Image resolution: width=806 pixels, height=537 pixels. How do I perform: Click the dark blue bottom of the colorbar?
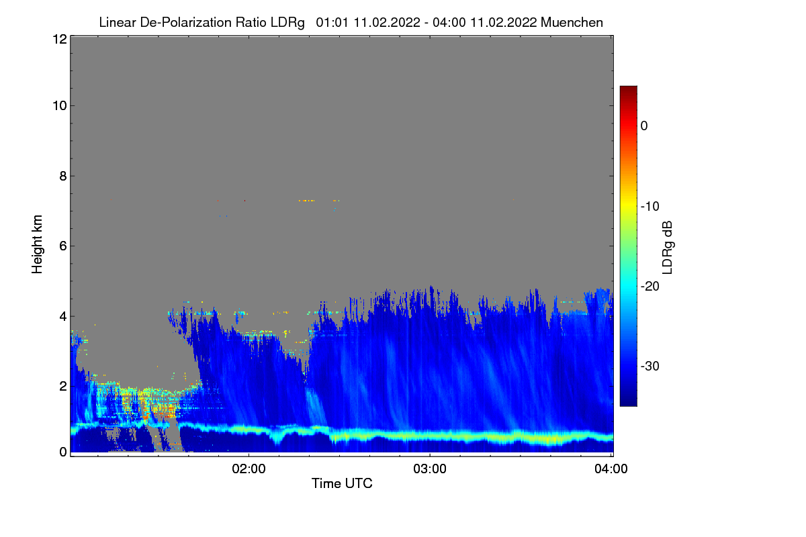click(628, 401)
